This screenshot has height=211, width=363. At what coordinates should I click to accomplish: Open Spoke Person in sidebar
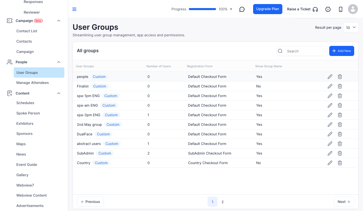pyautogui.click(x=28, y=113)
